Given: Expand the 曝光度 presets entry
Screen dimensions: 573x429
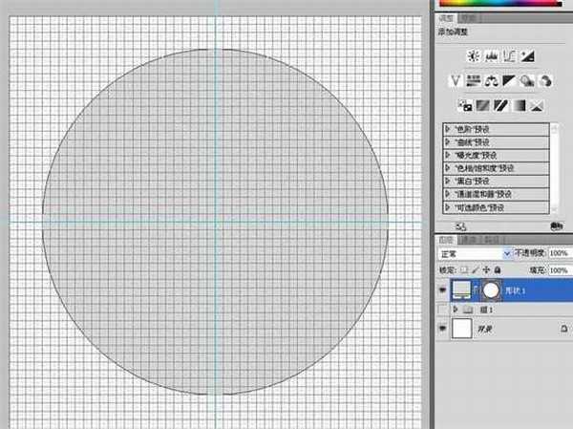Looking at the screenshot, I should 449,154.
